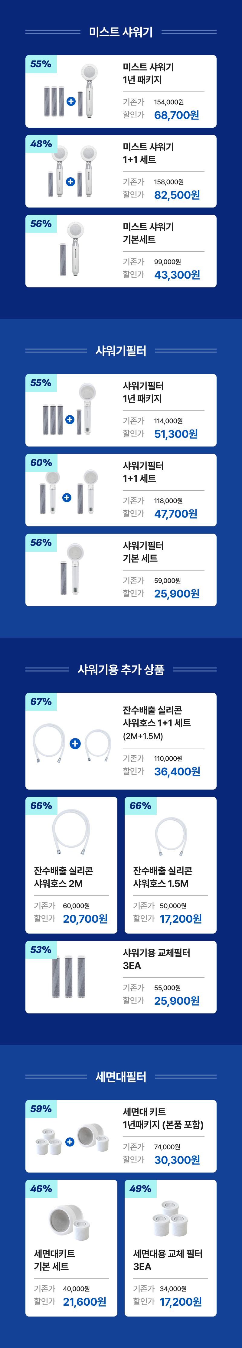
Task: Click the plus icon in 미스트 샤워기 1년 패키지
Action: (71, 101)
